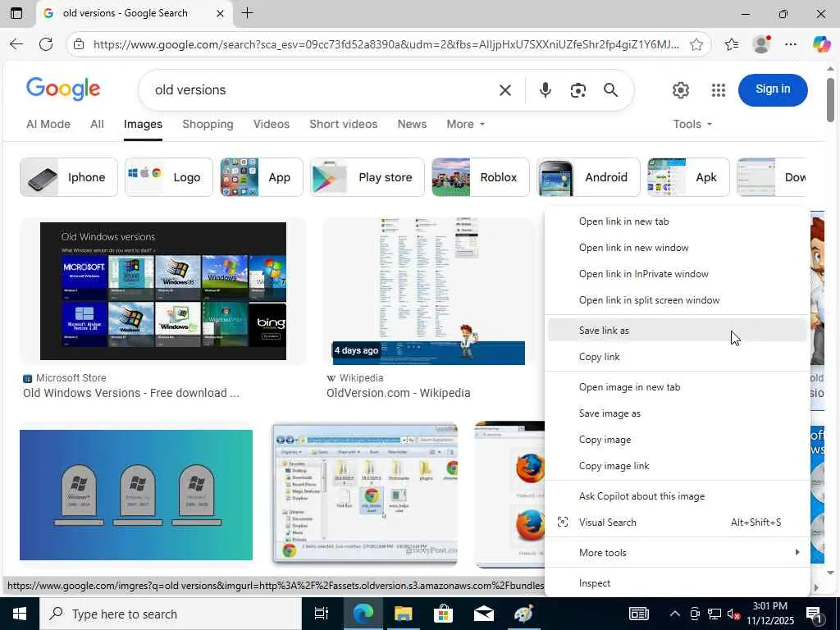The height and width of the screenshot is (630, 840).
Task: Refresh the page with the reload icon
Action: (46, 44)
